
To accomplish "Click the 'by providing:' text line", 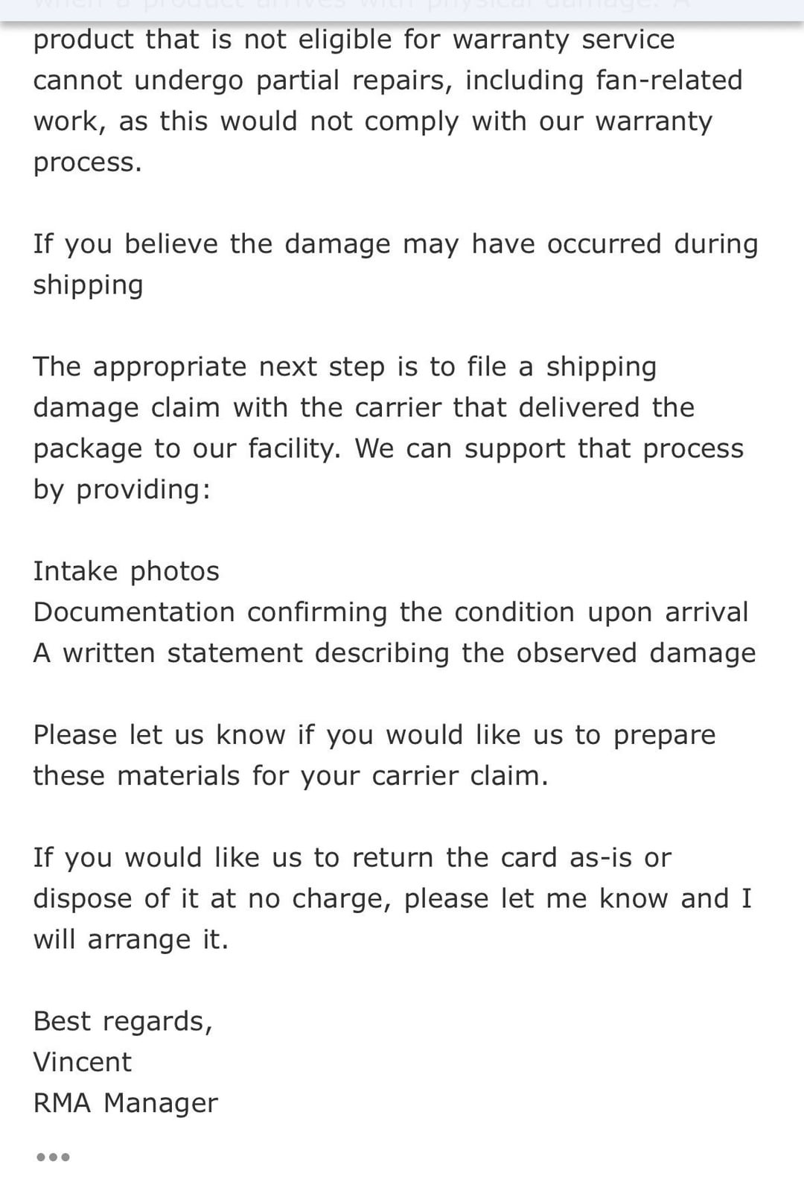I will (x=122, y=489).
